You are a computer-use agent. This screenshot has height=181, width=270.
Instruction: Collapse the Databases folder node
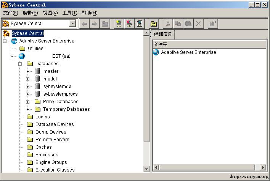click(20, 64)
